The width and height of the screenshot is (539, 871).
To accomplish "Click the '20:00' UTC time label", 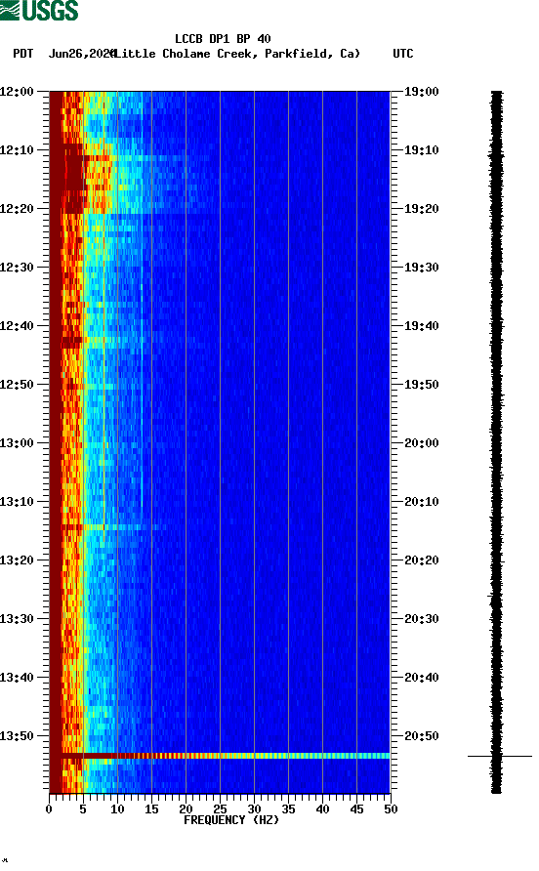I will [x=421, y=442].
